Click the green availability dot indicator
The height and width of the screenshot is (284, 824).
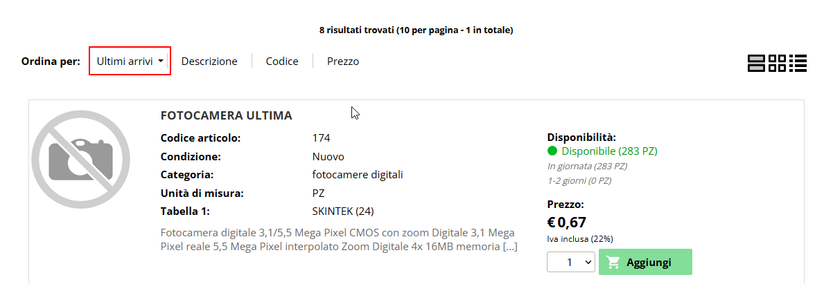pyautogui.click(x=552, y=151)
